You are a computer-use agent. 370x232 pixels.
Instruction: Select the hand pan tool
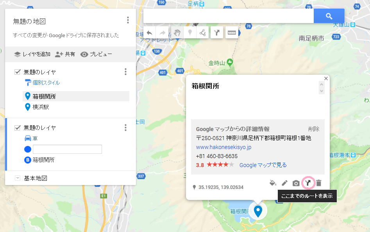pyautogui.click(x=177, y=32)
